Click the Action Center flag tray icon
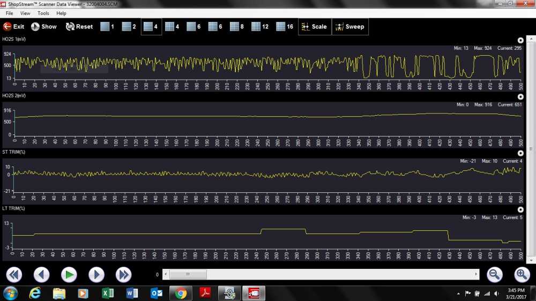The image size is (536, 301). (x=467, y=294)
